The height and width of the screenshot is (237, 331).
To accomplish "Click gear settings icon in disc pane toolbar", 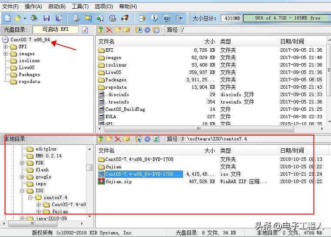I will [x=147, y=30].
